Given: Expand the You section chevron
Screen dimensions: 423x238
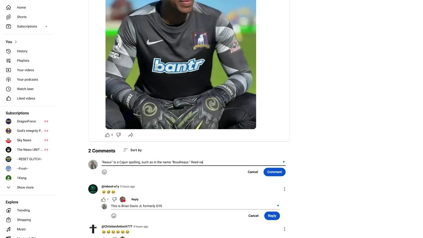Looking at the screenshot, I should pos(16,42).
